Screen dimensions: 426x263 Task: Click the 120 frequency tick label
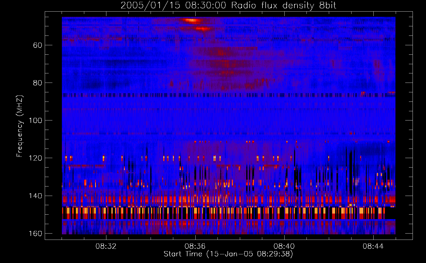tap(35, 158)
